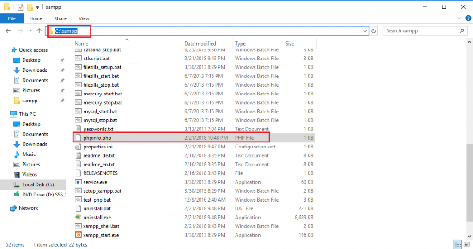
Task: Open Downloads under Quick access
Action: point(35,70)
